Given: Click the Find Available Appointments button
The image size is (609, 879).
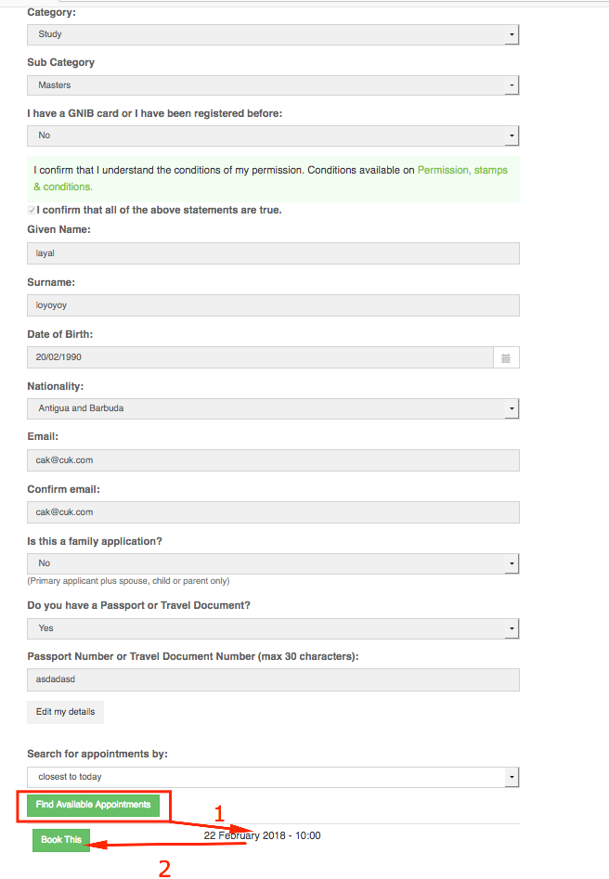Looking at the screenshot, I should [93, 805].
